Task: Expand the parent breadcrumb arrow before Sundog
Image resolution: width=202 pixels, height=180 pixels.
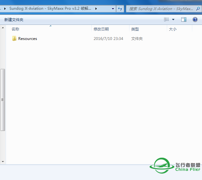Action: tap(5, 8)
